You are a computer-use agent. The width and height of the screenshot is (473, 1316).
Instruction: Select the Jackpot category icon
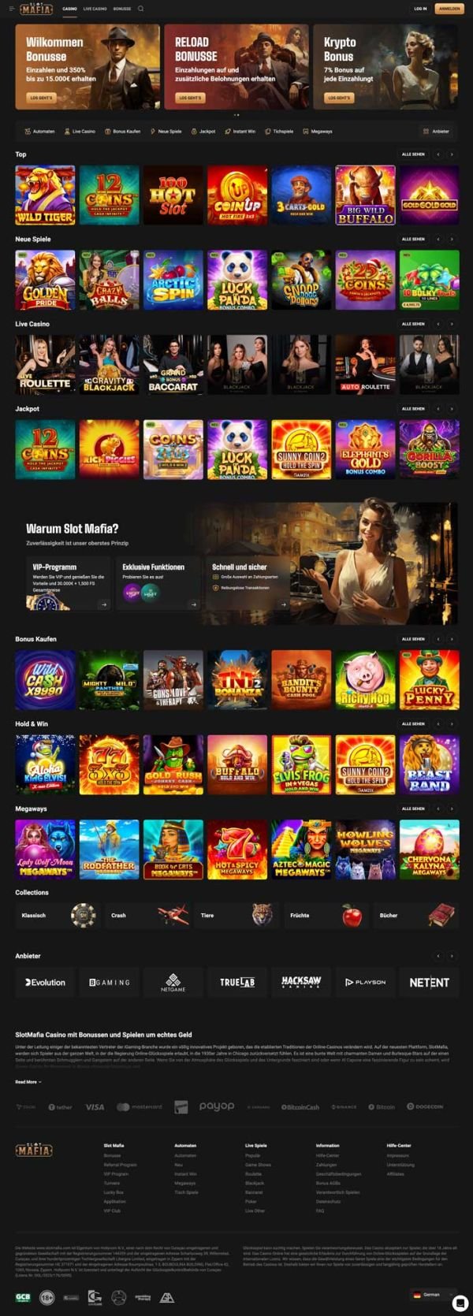tap(195, 132)
